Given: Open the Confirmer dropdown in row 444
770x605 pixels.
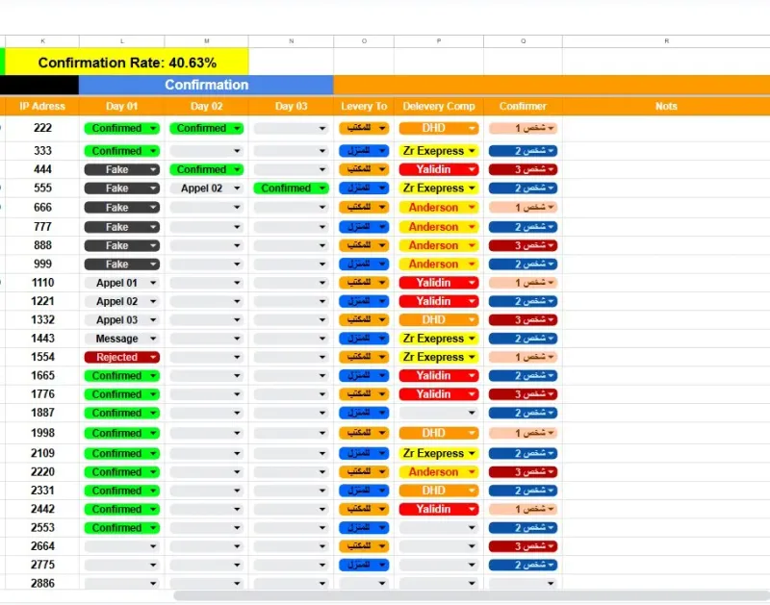Looking at the screenshot, I should pos(523,169).
